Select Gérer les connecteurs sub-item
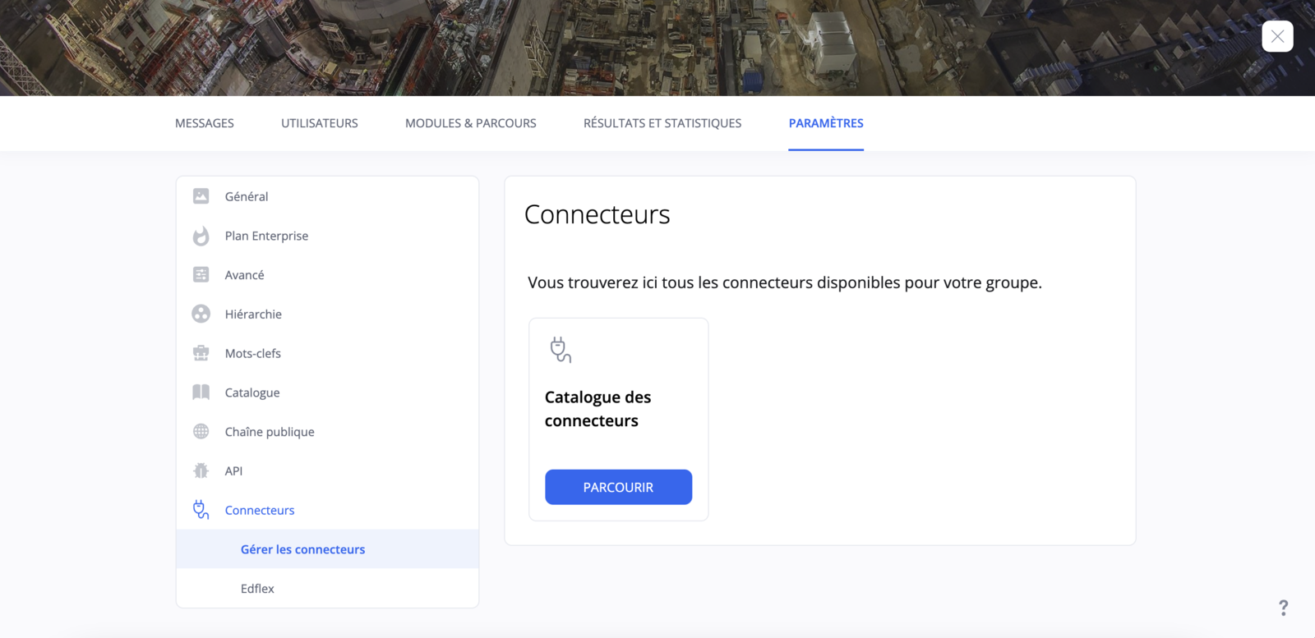The height and width of the screenshot is (638, 1315). click(327, 549)
